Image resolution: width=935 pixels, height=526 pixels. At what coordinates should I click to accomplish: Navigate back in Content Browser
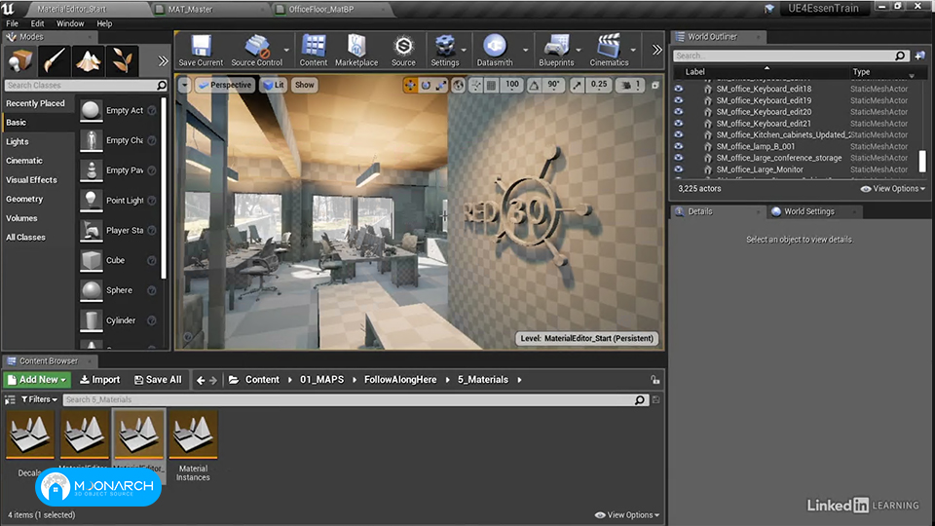pyautogui.click(x=201, y=380)
